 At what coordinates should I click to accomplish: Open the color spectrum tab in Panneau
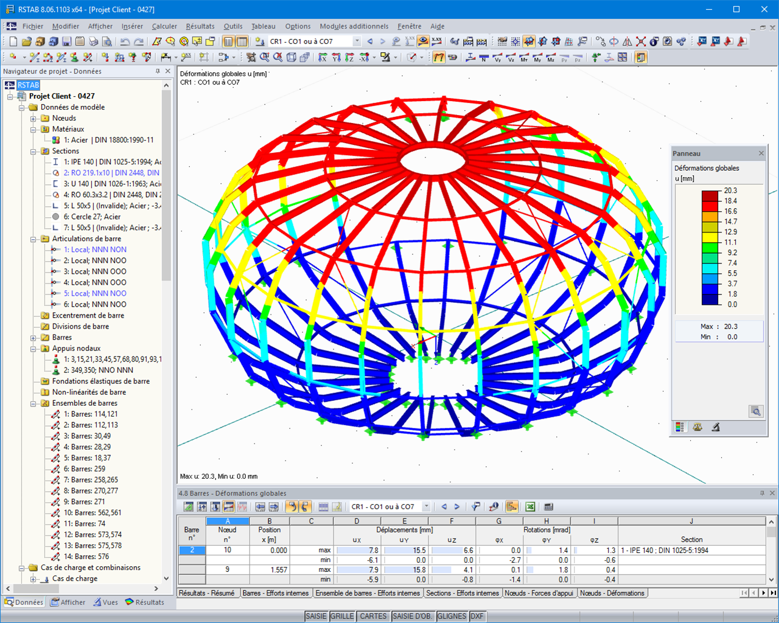(680, 427)
